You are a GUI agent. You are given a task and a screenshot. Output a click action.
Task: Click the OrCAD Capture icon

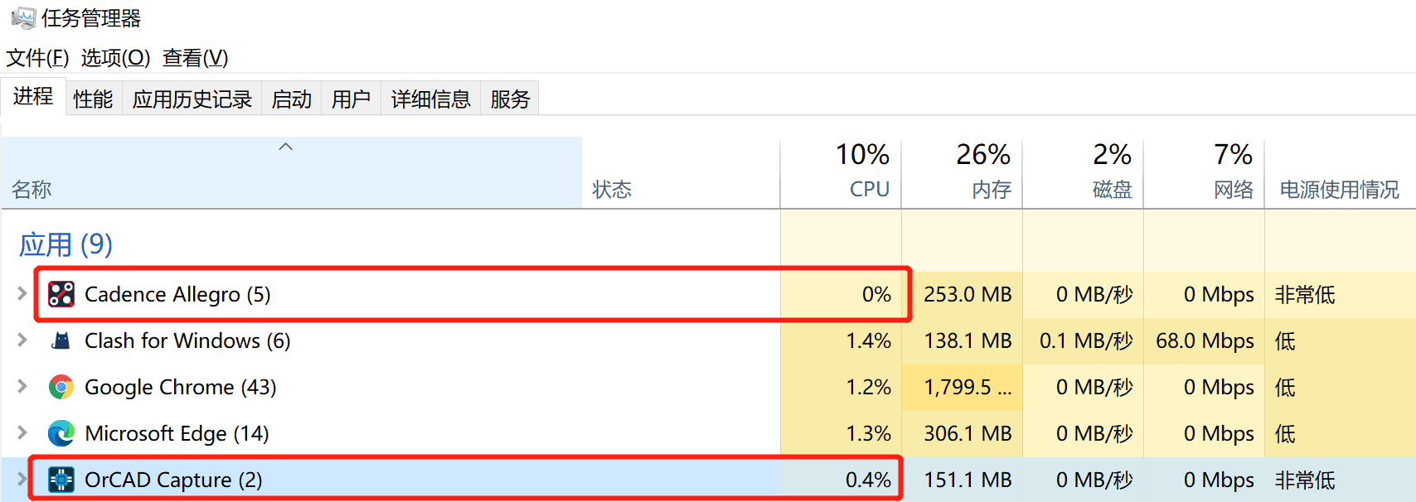coord(61,480)
